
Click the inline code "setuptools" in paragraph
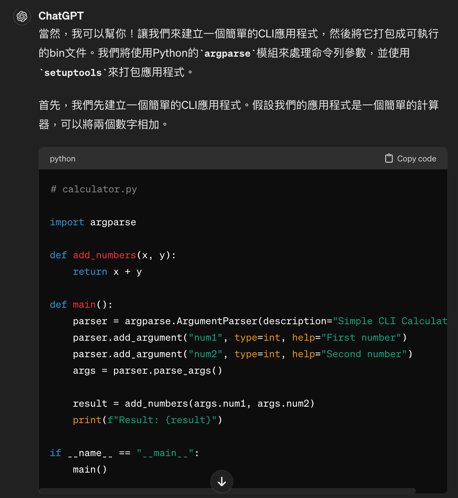[x=73, y=73]
